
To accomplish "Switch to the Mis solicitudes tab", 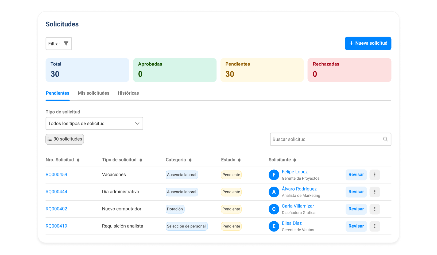I will pos(94,93).
